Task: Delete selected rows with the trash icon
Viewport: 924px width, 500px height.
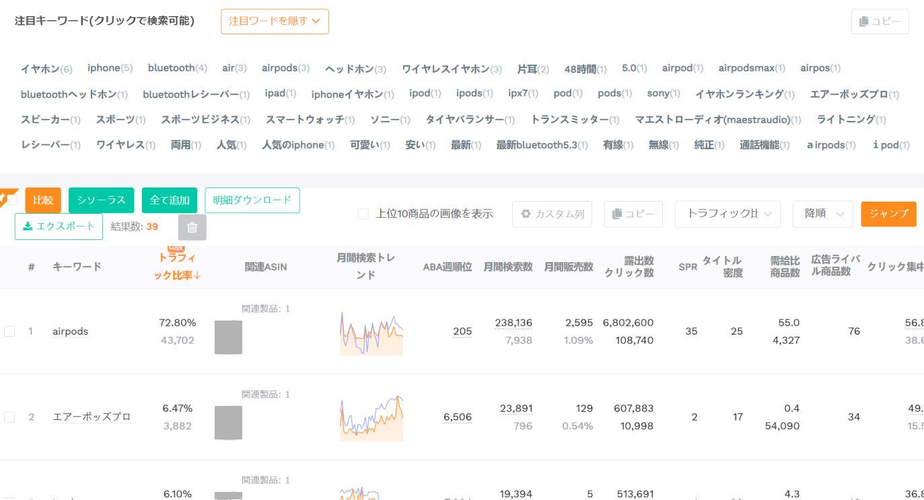Action: point(192,226)
